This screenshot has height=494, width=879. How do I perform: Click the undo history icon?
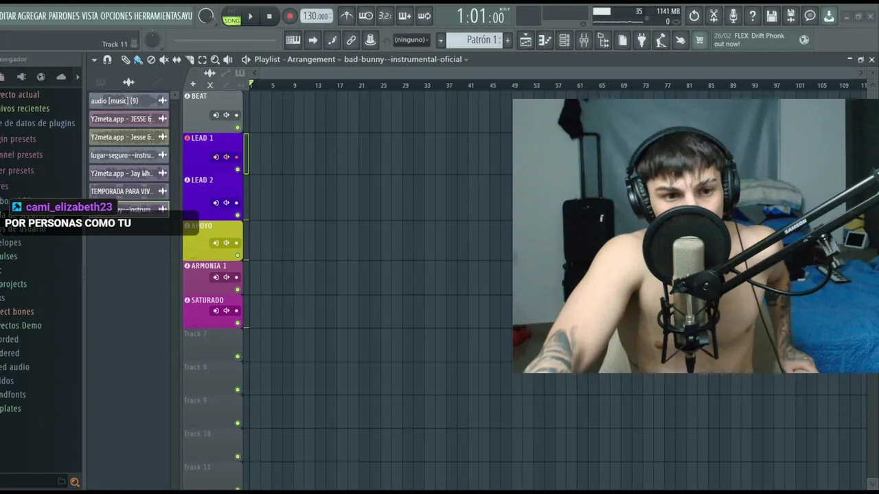[x=694, y=16]
